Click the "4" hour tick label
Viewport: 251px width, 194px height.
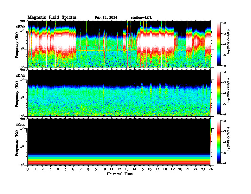tap(58, 169)
